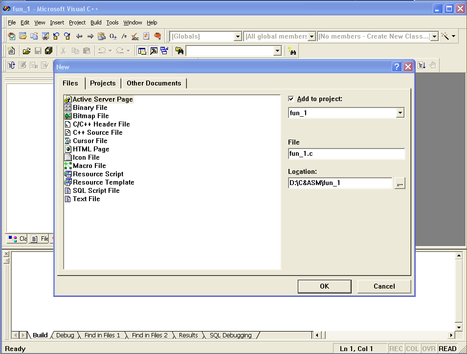The height and width of the screenshot is (354, 467).
Task: Click the Cancel button
Action: click(384, 286)
